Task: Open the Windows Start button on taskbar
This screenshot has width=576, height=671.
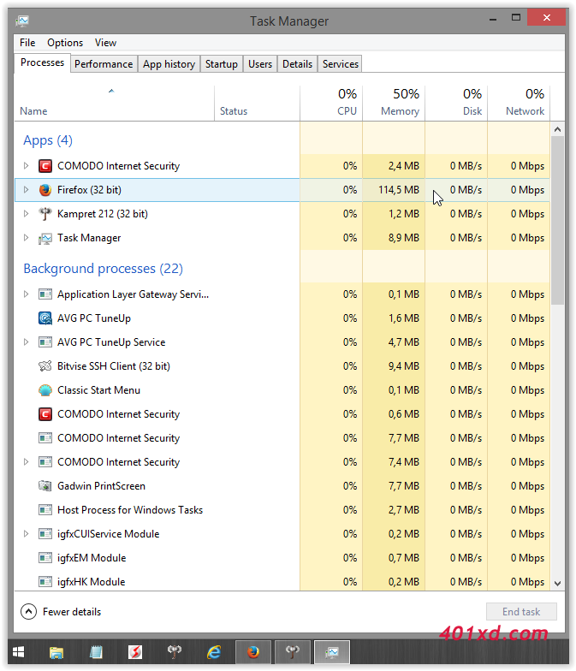Action: tap(19, 652)
